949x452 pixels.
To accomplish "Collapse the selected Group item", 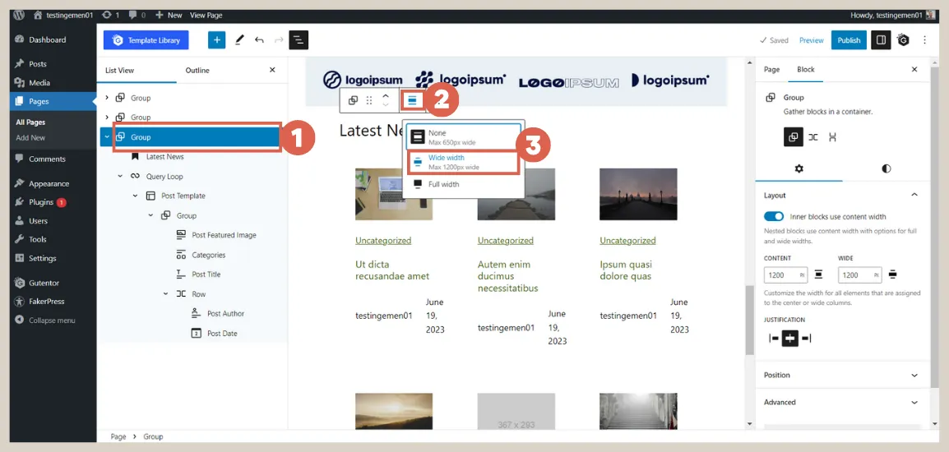I will click(x=107, y=136).
